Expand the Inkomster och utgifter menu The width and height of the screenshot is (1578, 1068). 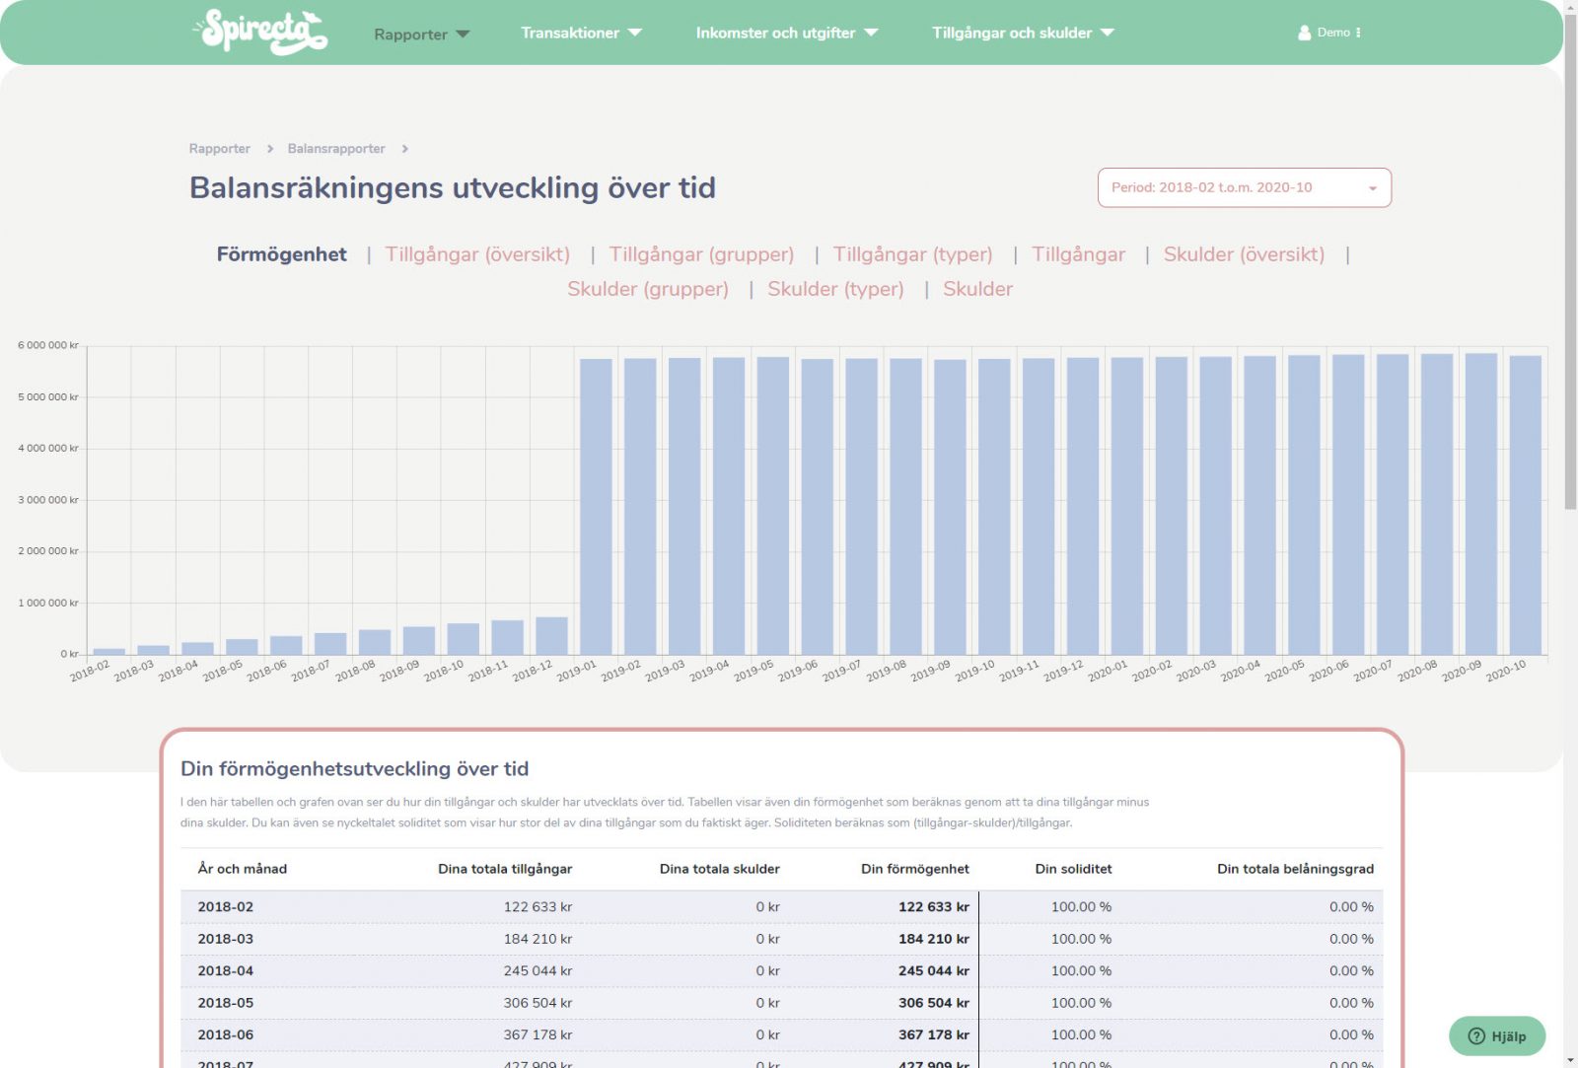(786, 33)
